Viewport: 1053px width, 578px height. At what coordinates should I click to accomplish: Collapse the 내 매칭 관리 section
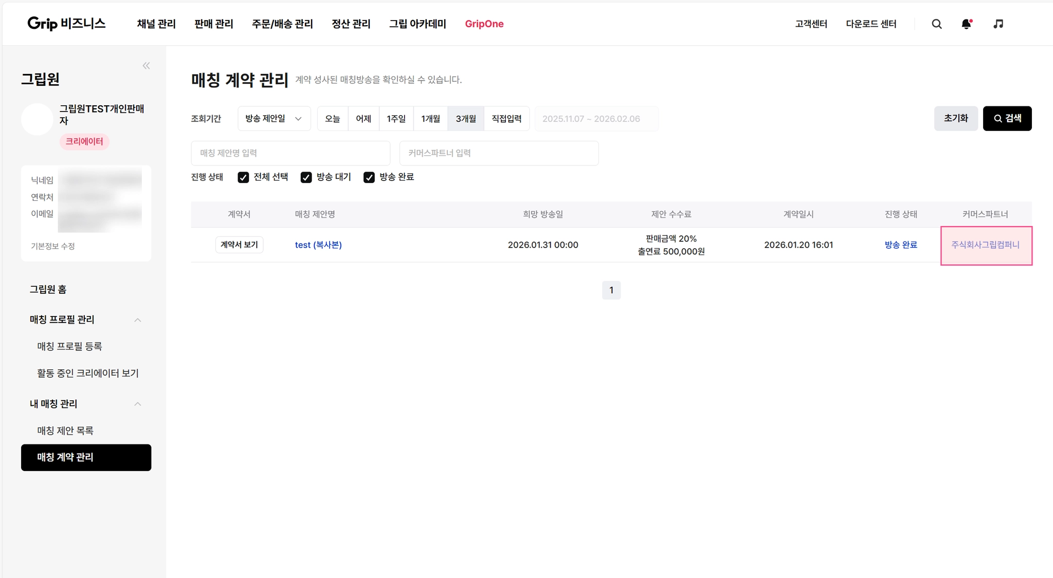[x=137, y=404]
